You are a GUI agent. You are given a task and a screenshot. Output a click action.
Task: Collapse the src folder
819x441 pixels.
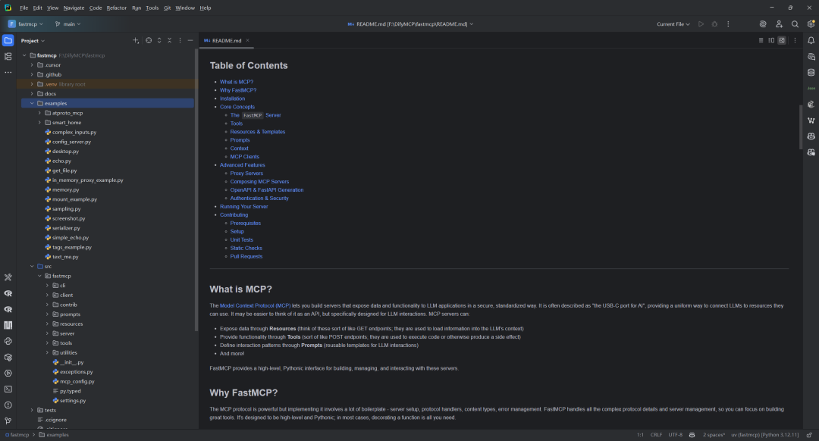click(32, 266)
